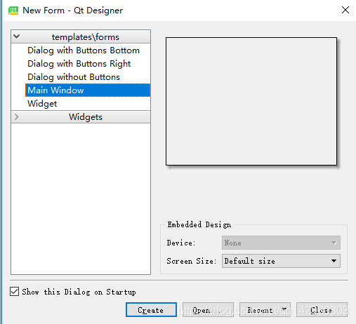Click the Widgets group header label
This screenshot has height=324, width=356.
click(x=86, y=117)
